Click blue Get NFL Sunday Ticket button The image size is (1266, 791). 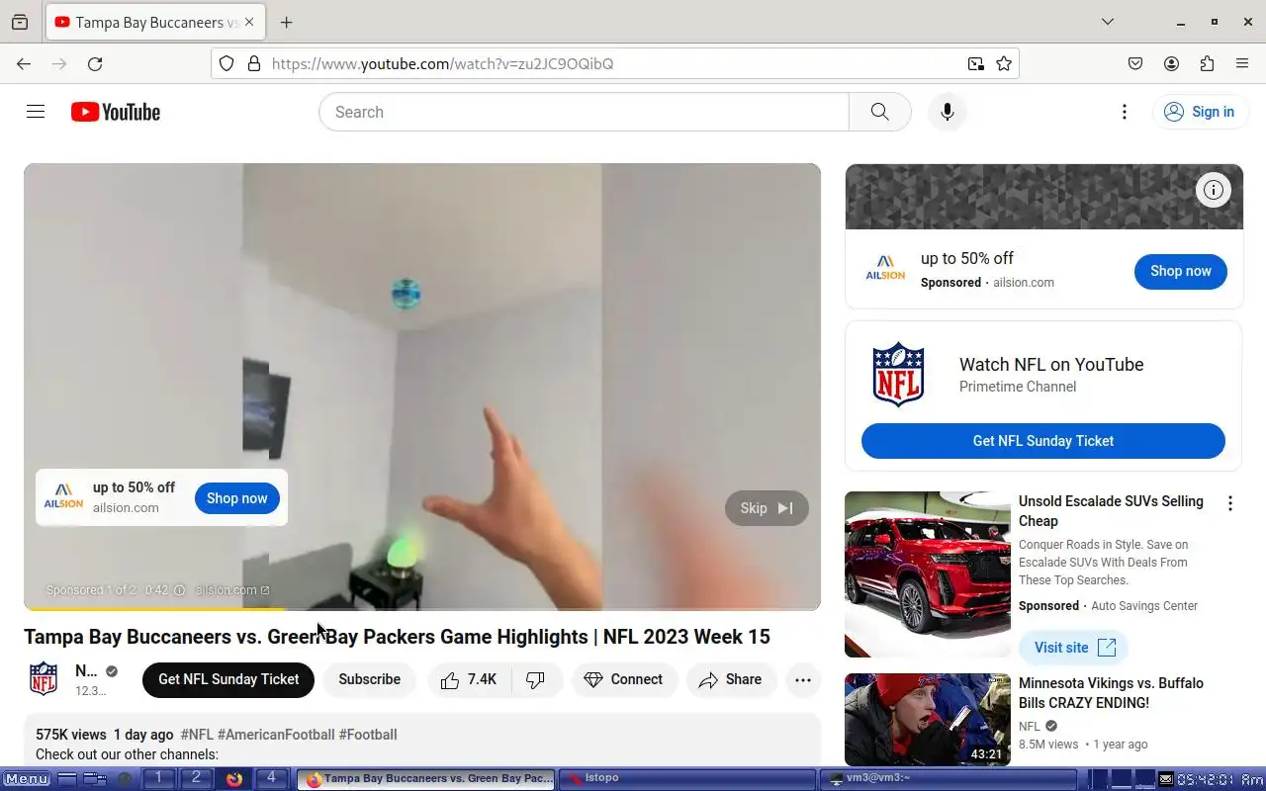click(1043, 441)
